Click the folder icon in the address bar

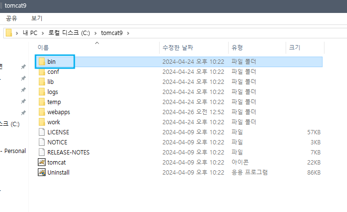pyautogui.click(x=9, y=33)
